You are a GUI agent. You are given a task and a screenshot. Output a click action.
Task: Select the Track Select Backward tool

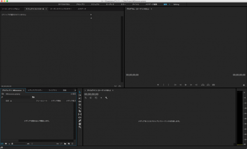click(x=80, y=98)
